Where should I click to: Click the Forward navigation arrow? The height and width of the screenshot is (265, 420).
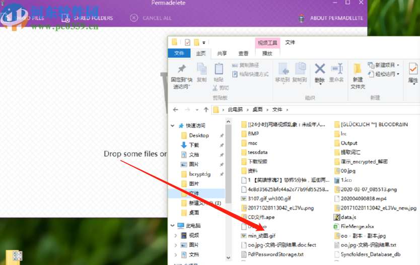[187, 110]
